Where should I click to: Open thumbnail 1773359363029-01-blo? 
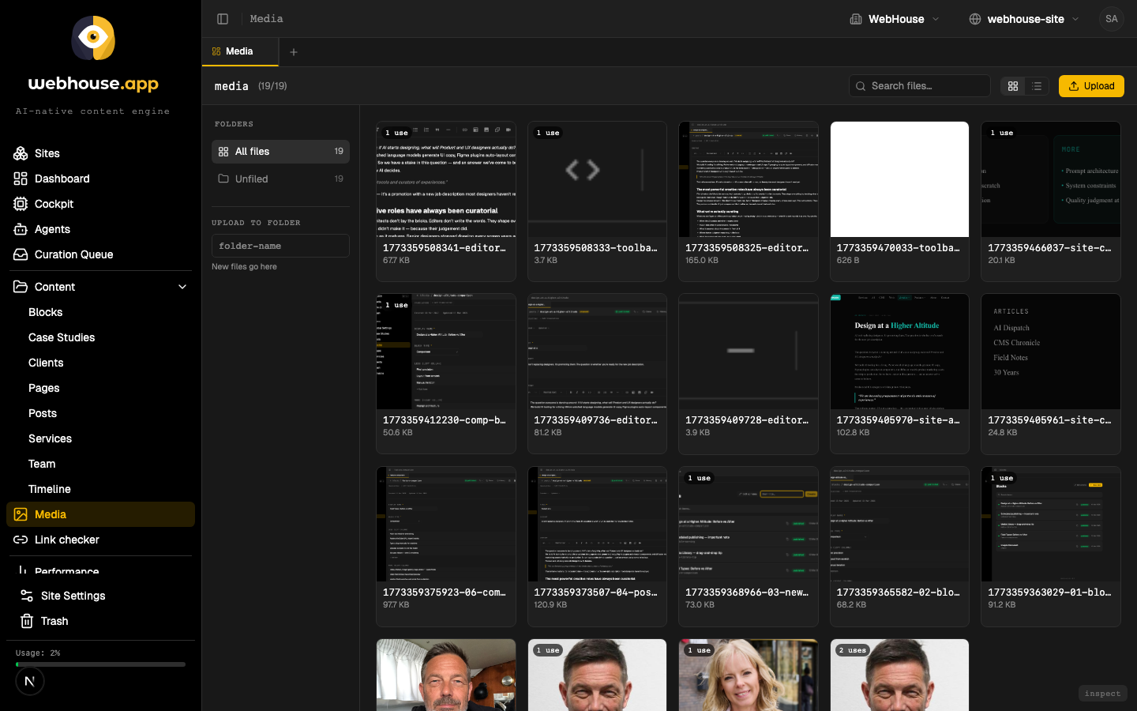[1051, 524]
